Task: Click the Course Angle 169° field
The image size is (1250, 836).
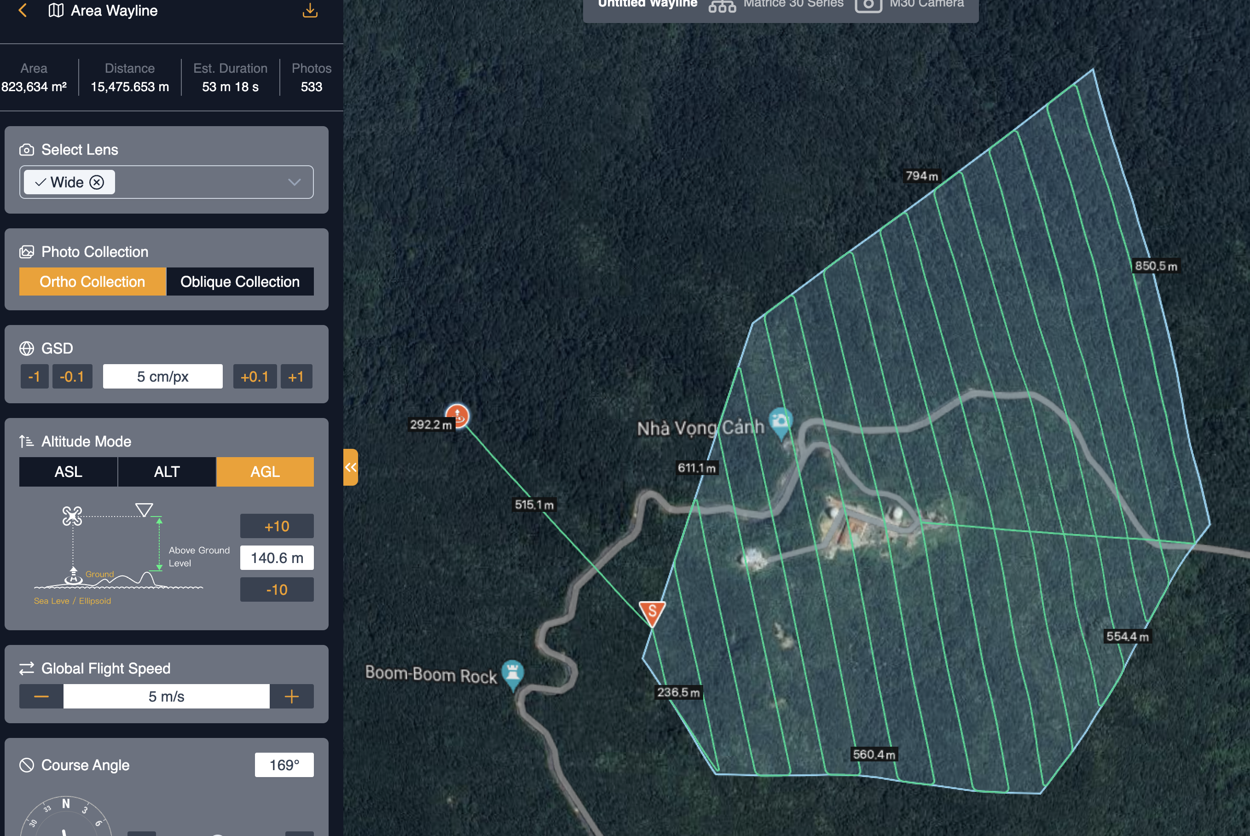Action: pos(284,765)
